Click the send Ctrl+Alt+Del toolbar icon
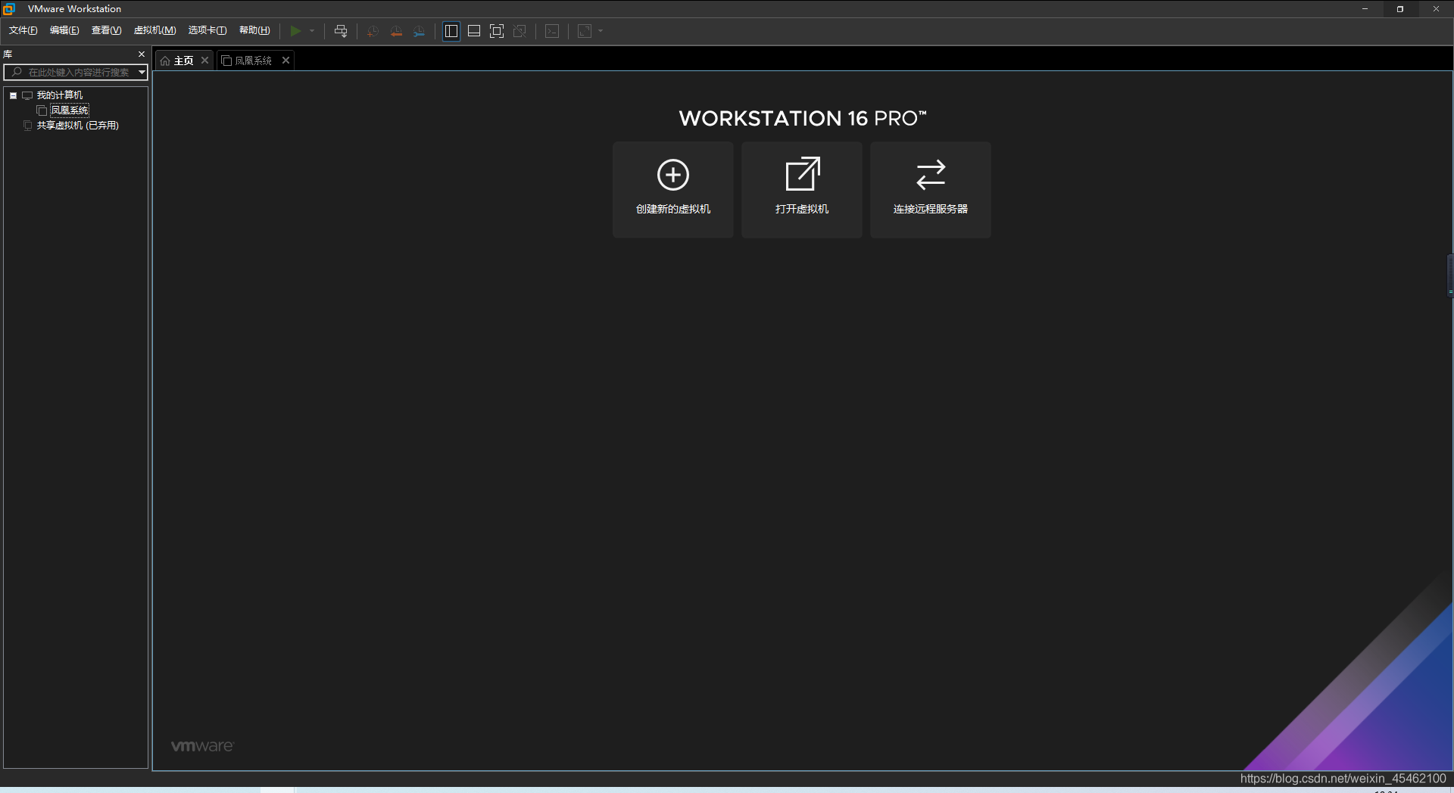 pyautogui.click(x=341, y=31)
